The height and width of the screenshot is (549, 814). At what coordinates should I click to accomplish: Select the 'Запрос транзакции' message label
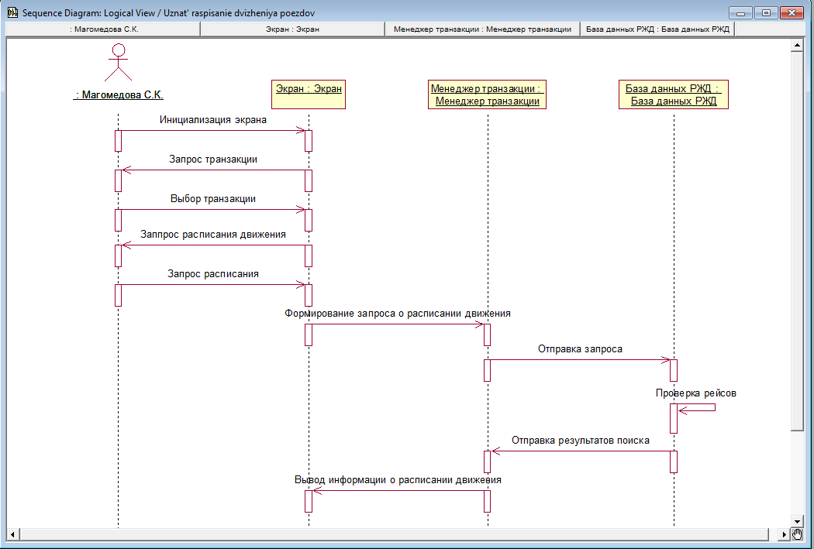213,160
